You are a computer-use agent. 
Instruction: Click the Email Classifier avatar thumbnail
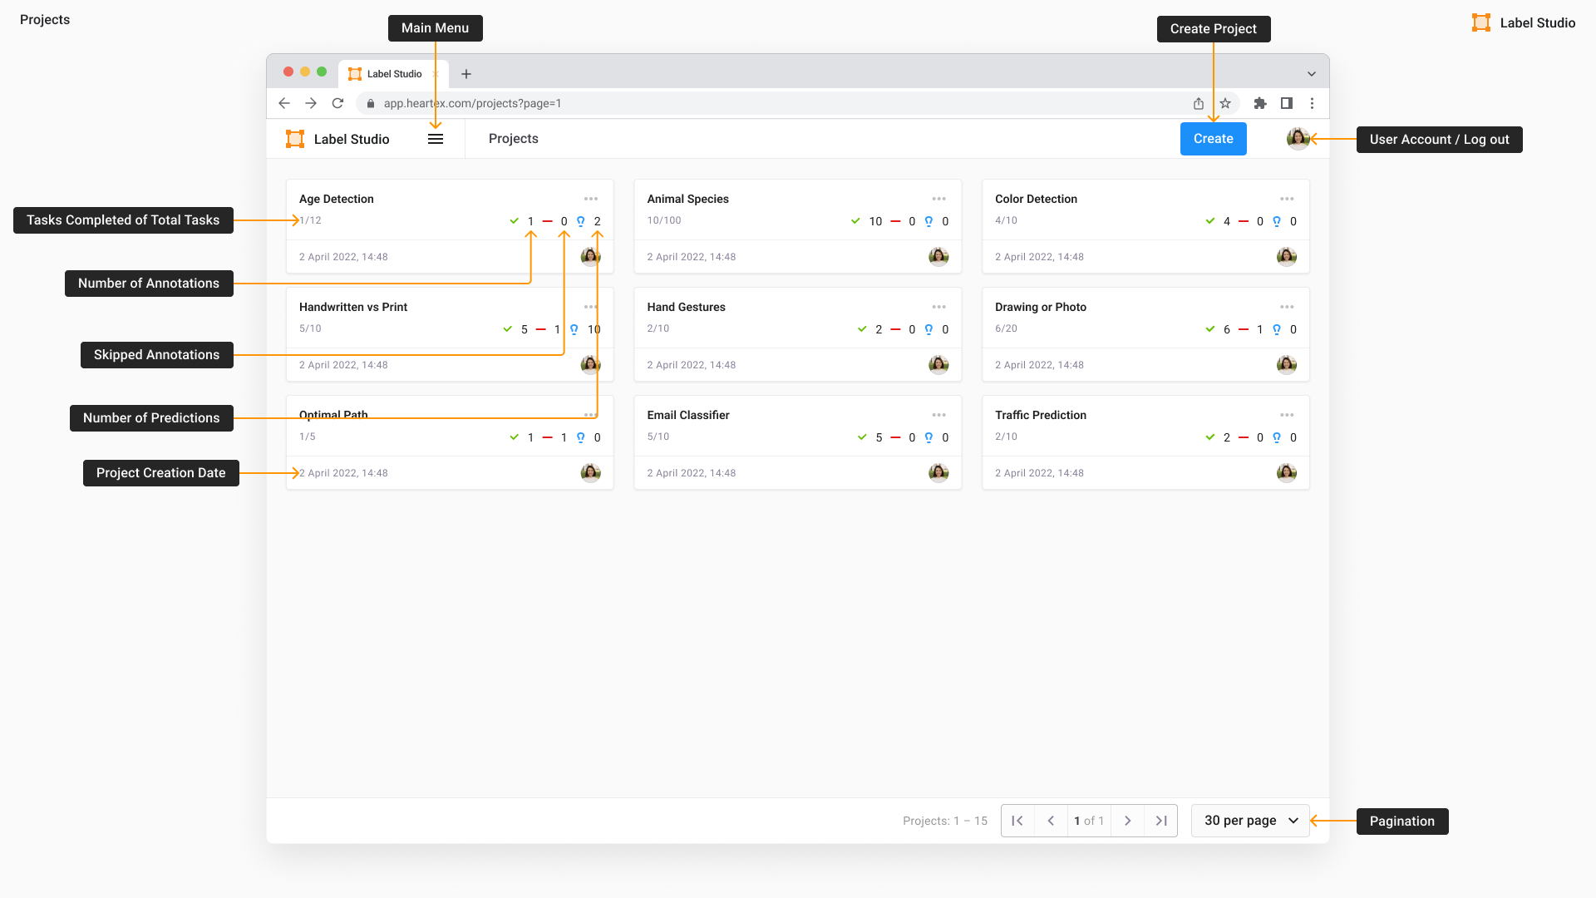click(x=938, y=472)
